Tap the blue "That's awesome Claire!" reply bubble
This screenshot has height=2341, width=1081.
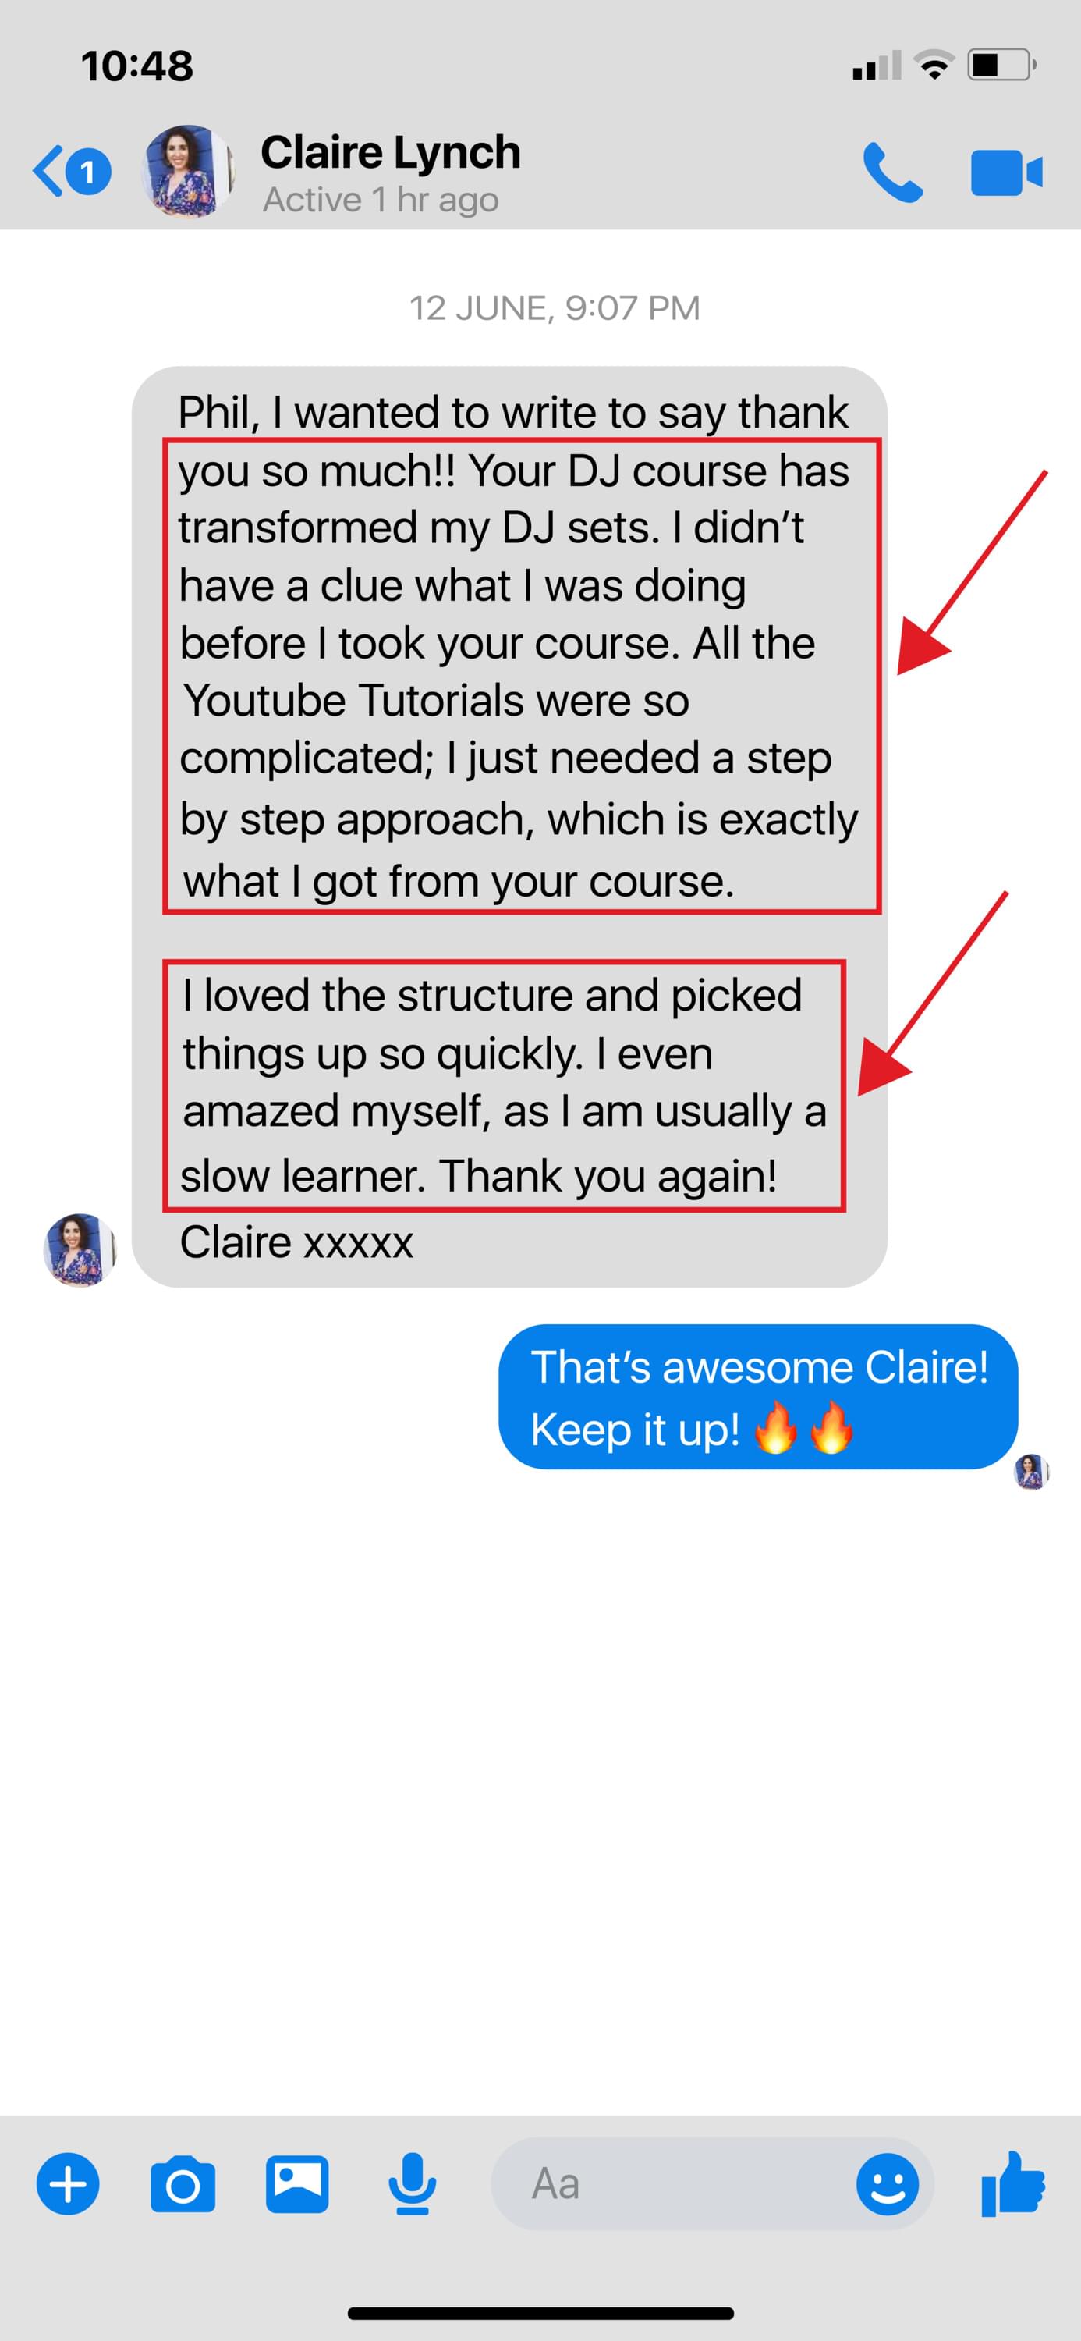(759, 1397)
